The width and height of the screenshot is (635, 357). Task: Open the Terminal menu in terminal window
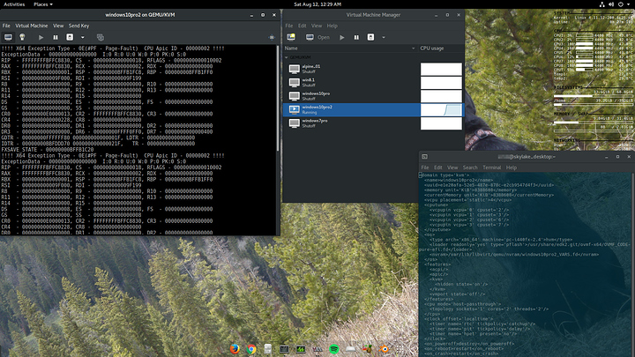pos(491,167)
